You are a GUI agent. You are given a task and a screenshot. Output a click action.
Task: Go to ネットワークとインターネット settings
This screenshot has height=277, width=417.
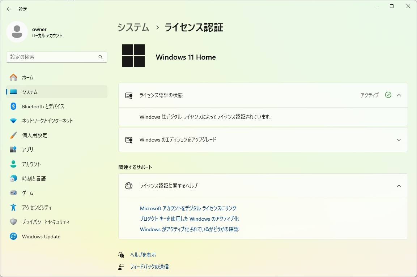pyautogui.click(x=57, y=121)
